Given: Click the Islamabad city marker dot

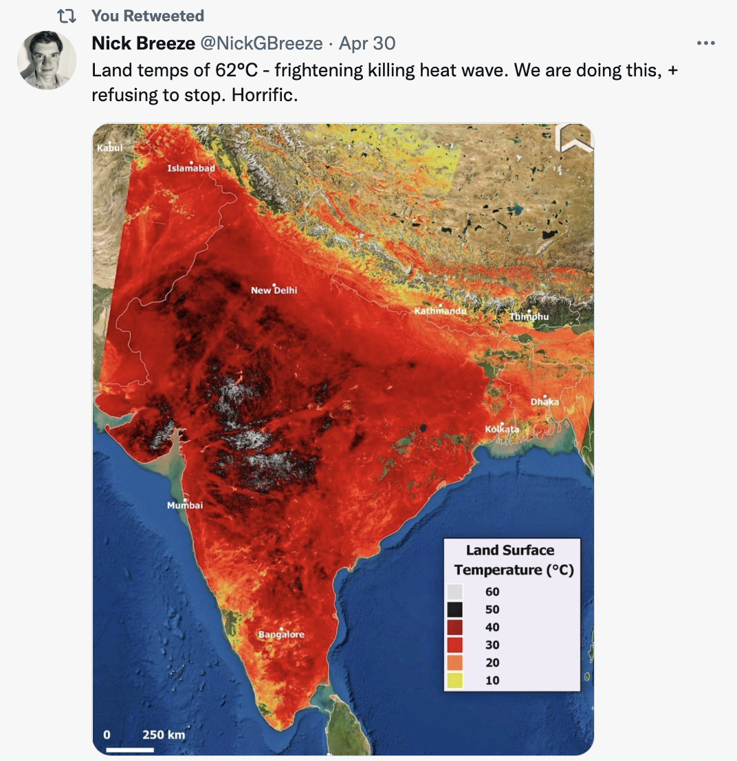Looking at the screenshot, I should click(190, 162).
